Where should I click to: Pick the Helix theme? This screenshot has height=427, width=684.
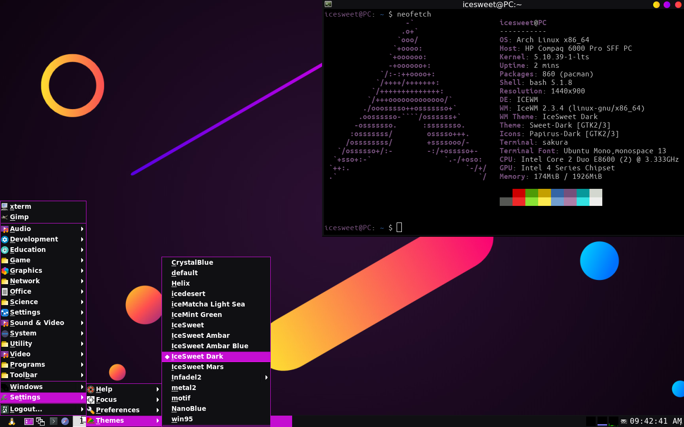click(216, 283)
